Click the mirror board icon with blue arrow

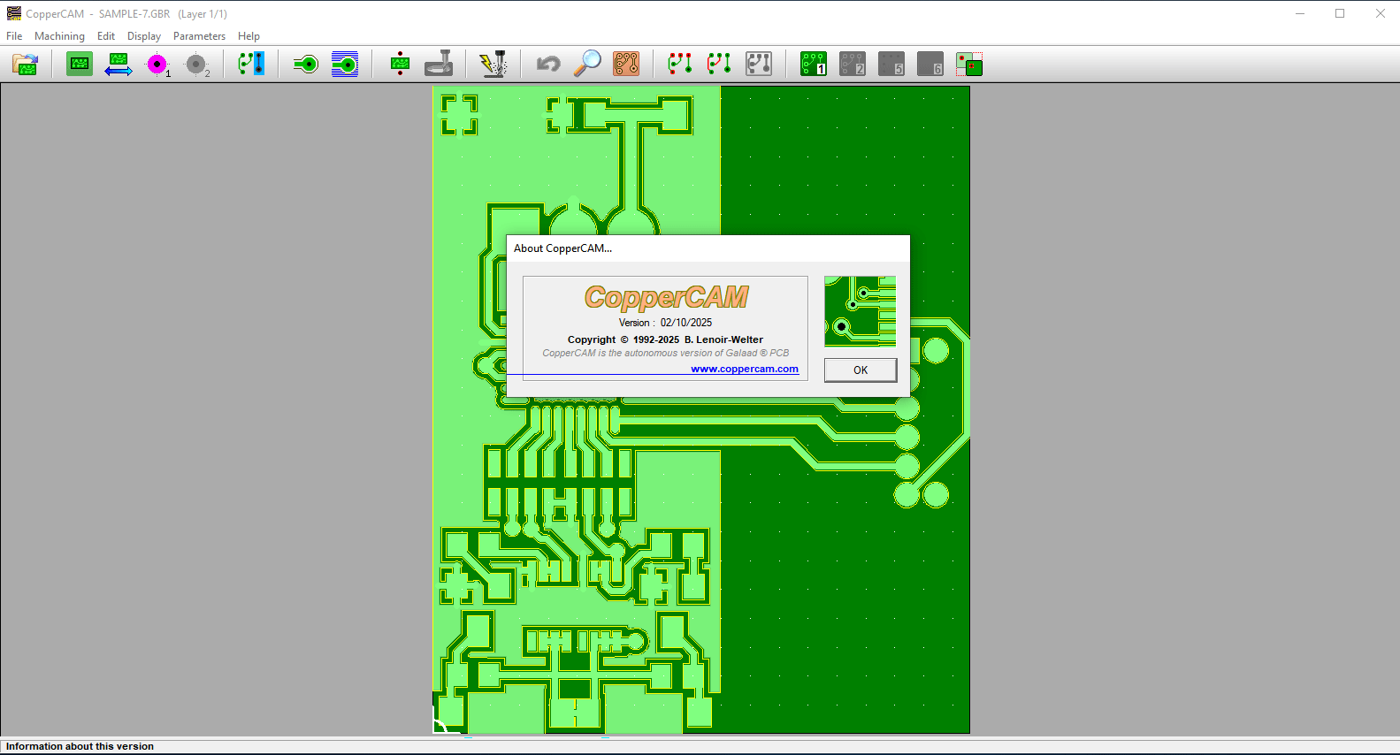click(x=119, y=65)
